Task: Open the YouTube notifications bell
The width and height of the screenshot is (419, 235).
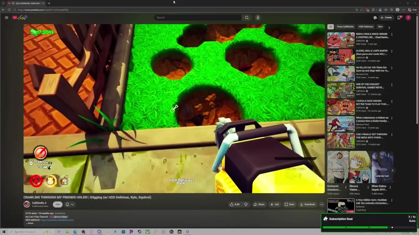Action: [x=399, y=18]
